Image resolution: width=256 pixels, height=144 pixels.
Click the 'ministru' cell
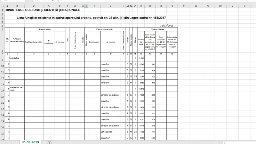pos(17,58)
